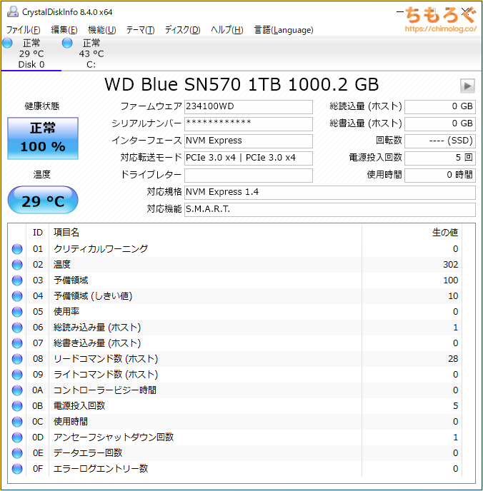Click status icon for 02 温度 row
This screenshot has height=491, width=483.
click(x=17, y=265)
